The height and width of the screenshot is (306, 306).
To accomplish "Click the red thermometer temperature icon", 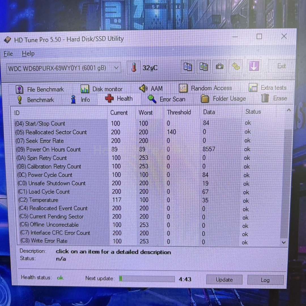I will tap(134, 67).
